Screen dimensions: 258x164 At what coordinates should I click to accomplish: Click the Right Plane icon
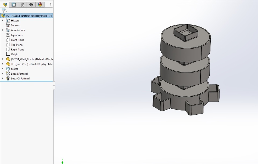tap(8, 49)
